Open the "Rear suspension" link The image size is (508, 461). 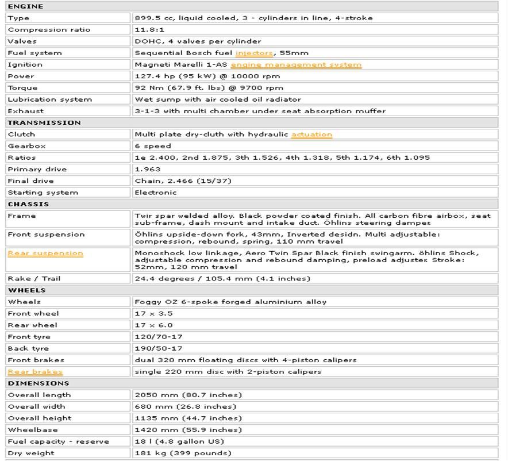tap(45, 253)
